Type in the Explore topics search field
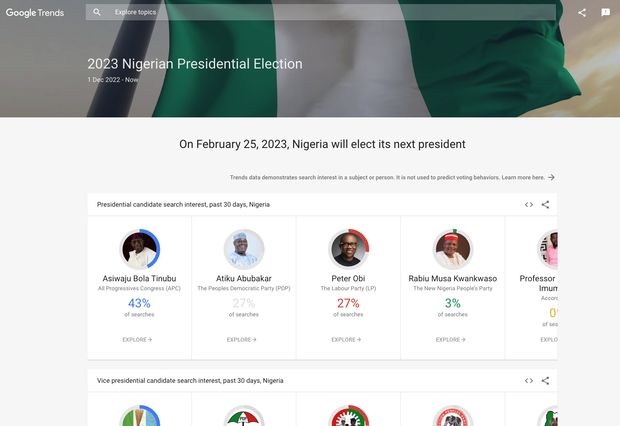Viewport: 620px width, 426px height. 327,12
